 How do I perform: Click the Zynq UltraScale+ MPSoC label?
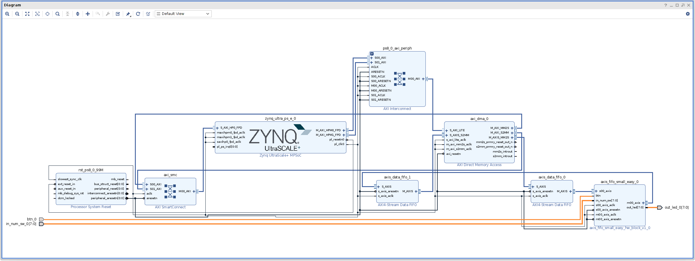(280, 155)
